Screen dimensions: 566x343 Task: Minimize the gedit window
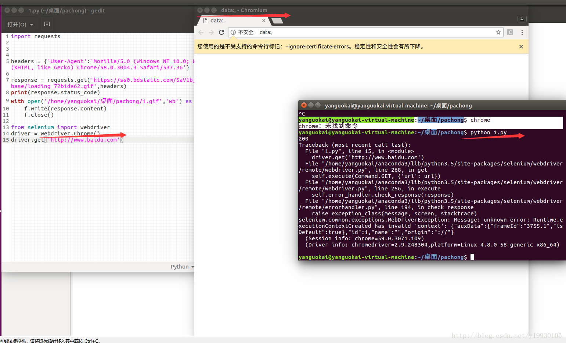[x=14, y=10]
